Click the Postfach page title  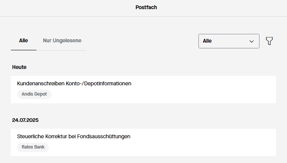(146, 7)
